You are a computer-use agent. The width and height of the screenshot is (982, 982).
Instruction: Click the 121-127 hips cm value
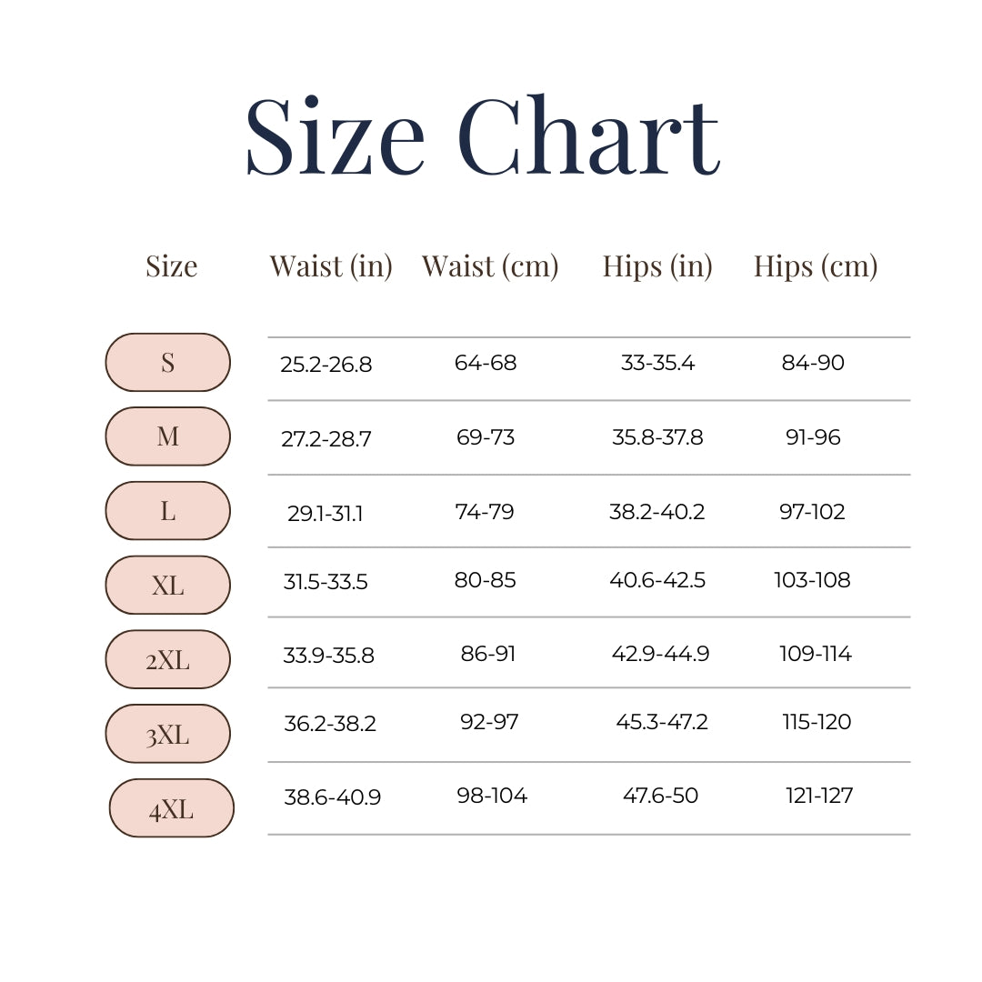click(x=819, y=797)
